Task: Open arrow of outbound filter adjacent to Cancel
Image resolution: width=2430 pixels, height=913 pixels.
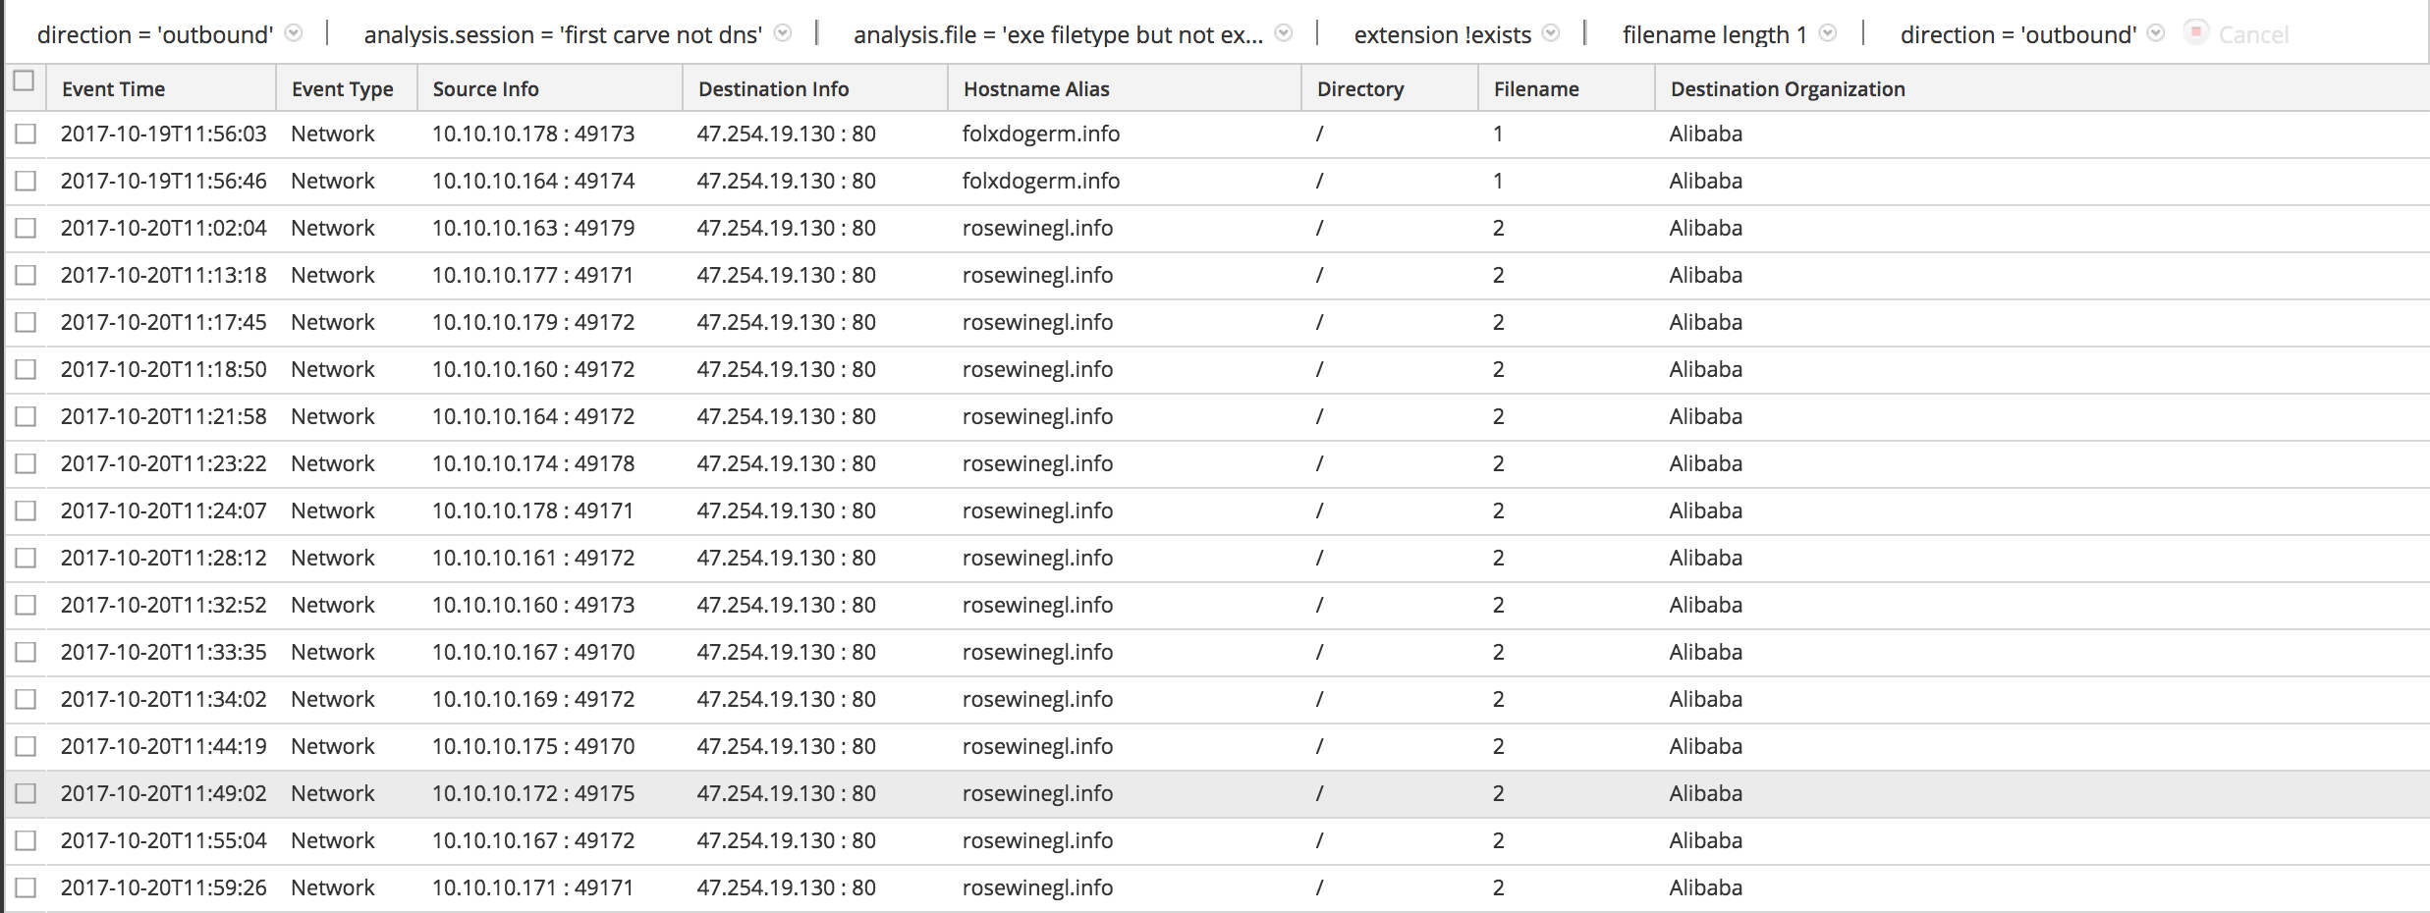Action: click(x=2156, y=33)
